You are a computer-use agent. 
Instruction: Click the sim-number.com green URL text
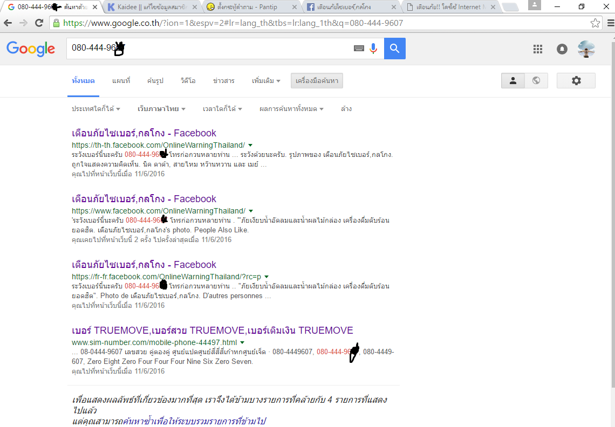tap(154, 343)
